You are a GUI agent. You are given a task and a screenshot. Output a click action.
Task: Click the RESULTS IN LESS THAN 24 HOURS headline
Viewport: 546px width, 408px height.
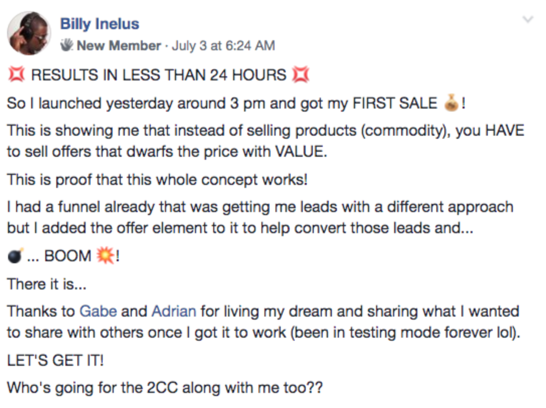point(159,75)
